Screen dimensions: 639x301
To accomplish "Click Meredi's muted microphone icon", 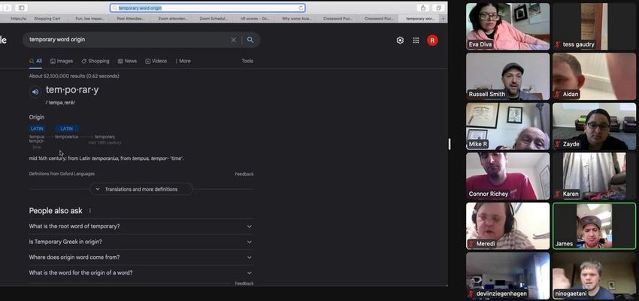I will pyautogui.click(x=471, y=244).
